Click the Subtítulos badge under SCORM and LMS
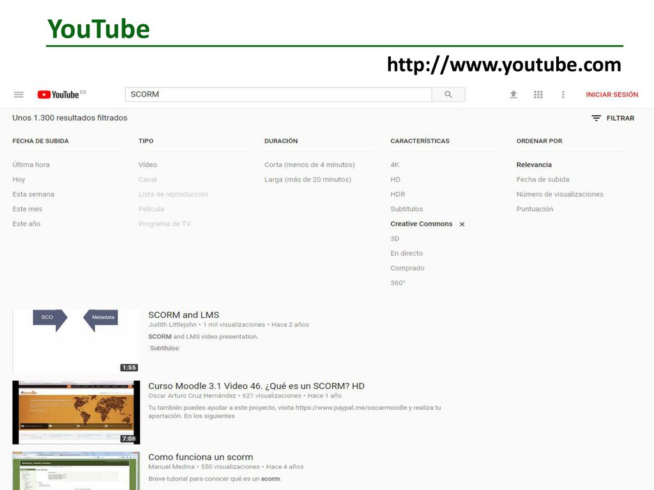 tap(164, 348)
